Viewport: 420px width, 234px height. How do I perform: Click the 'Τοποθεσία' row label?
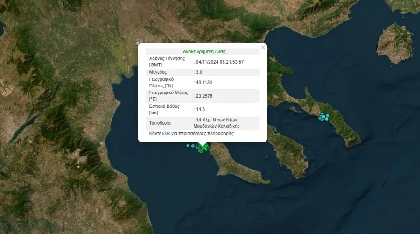160,123
